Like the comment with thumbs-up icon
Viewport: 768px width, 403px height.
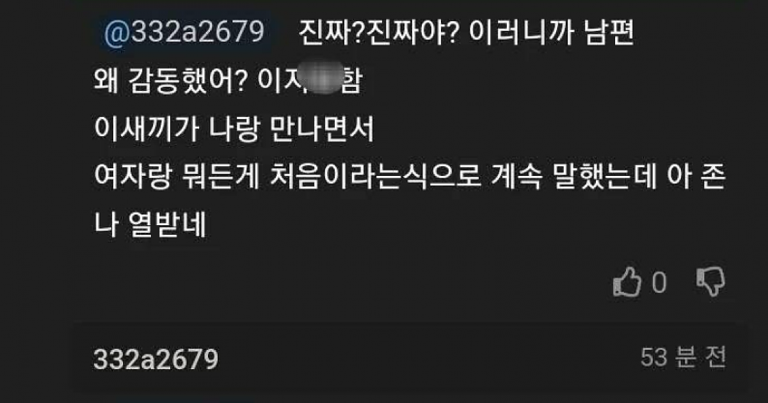tap(627, 282)
